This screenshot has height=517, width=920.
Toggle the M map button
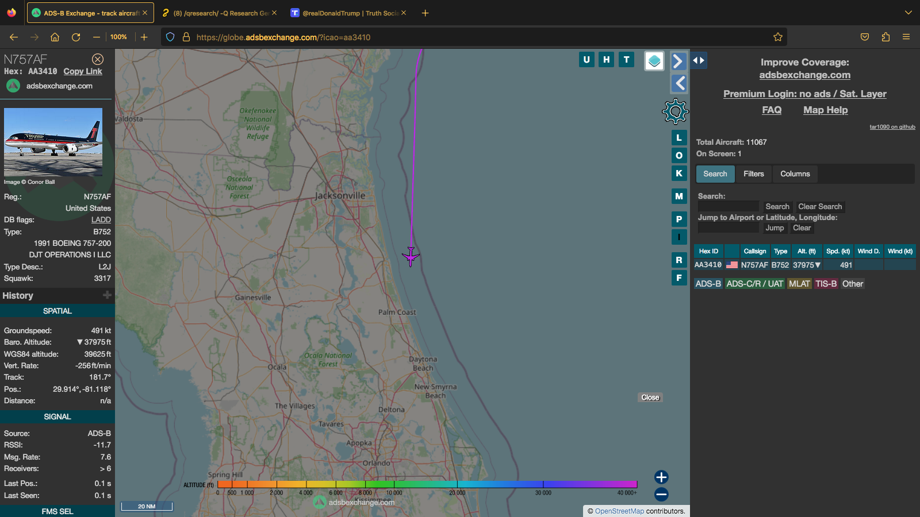point(679,196)
